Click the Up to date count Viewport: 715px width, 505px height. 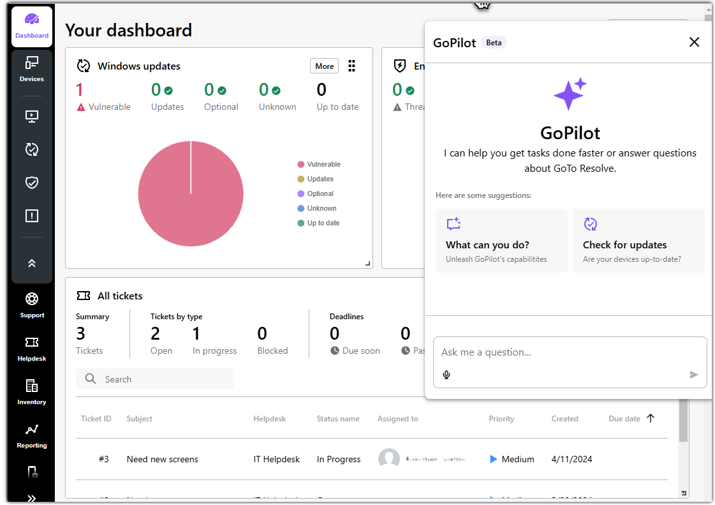click(321, 90)
